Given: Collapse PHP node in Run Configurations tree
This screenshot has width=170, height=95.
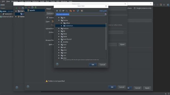Looking at the screenshot, I should click(16, 11).
